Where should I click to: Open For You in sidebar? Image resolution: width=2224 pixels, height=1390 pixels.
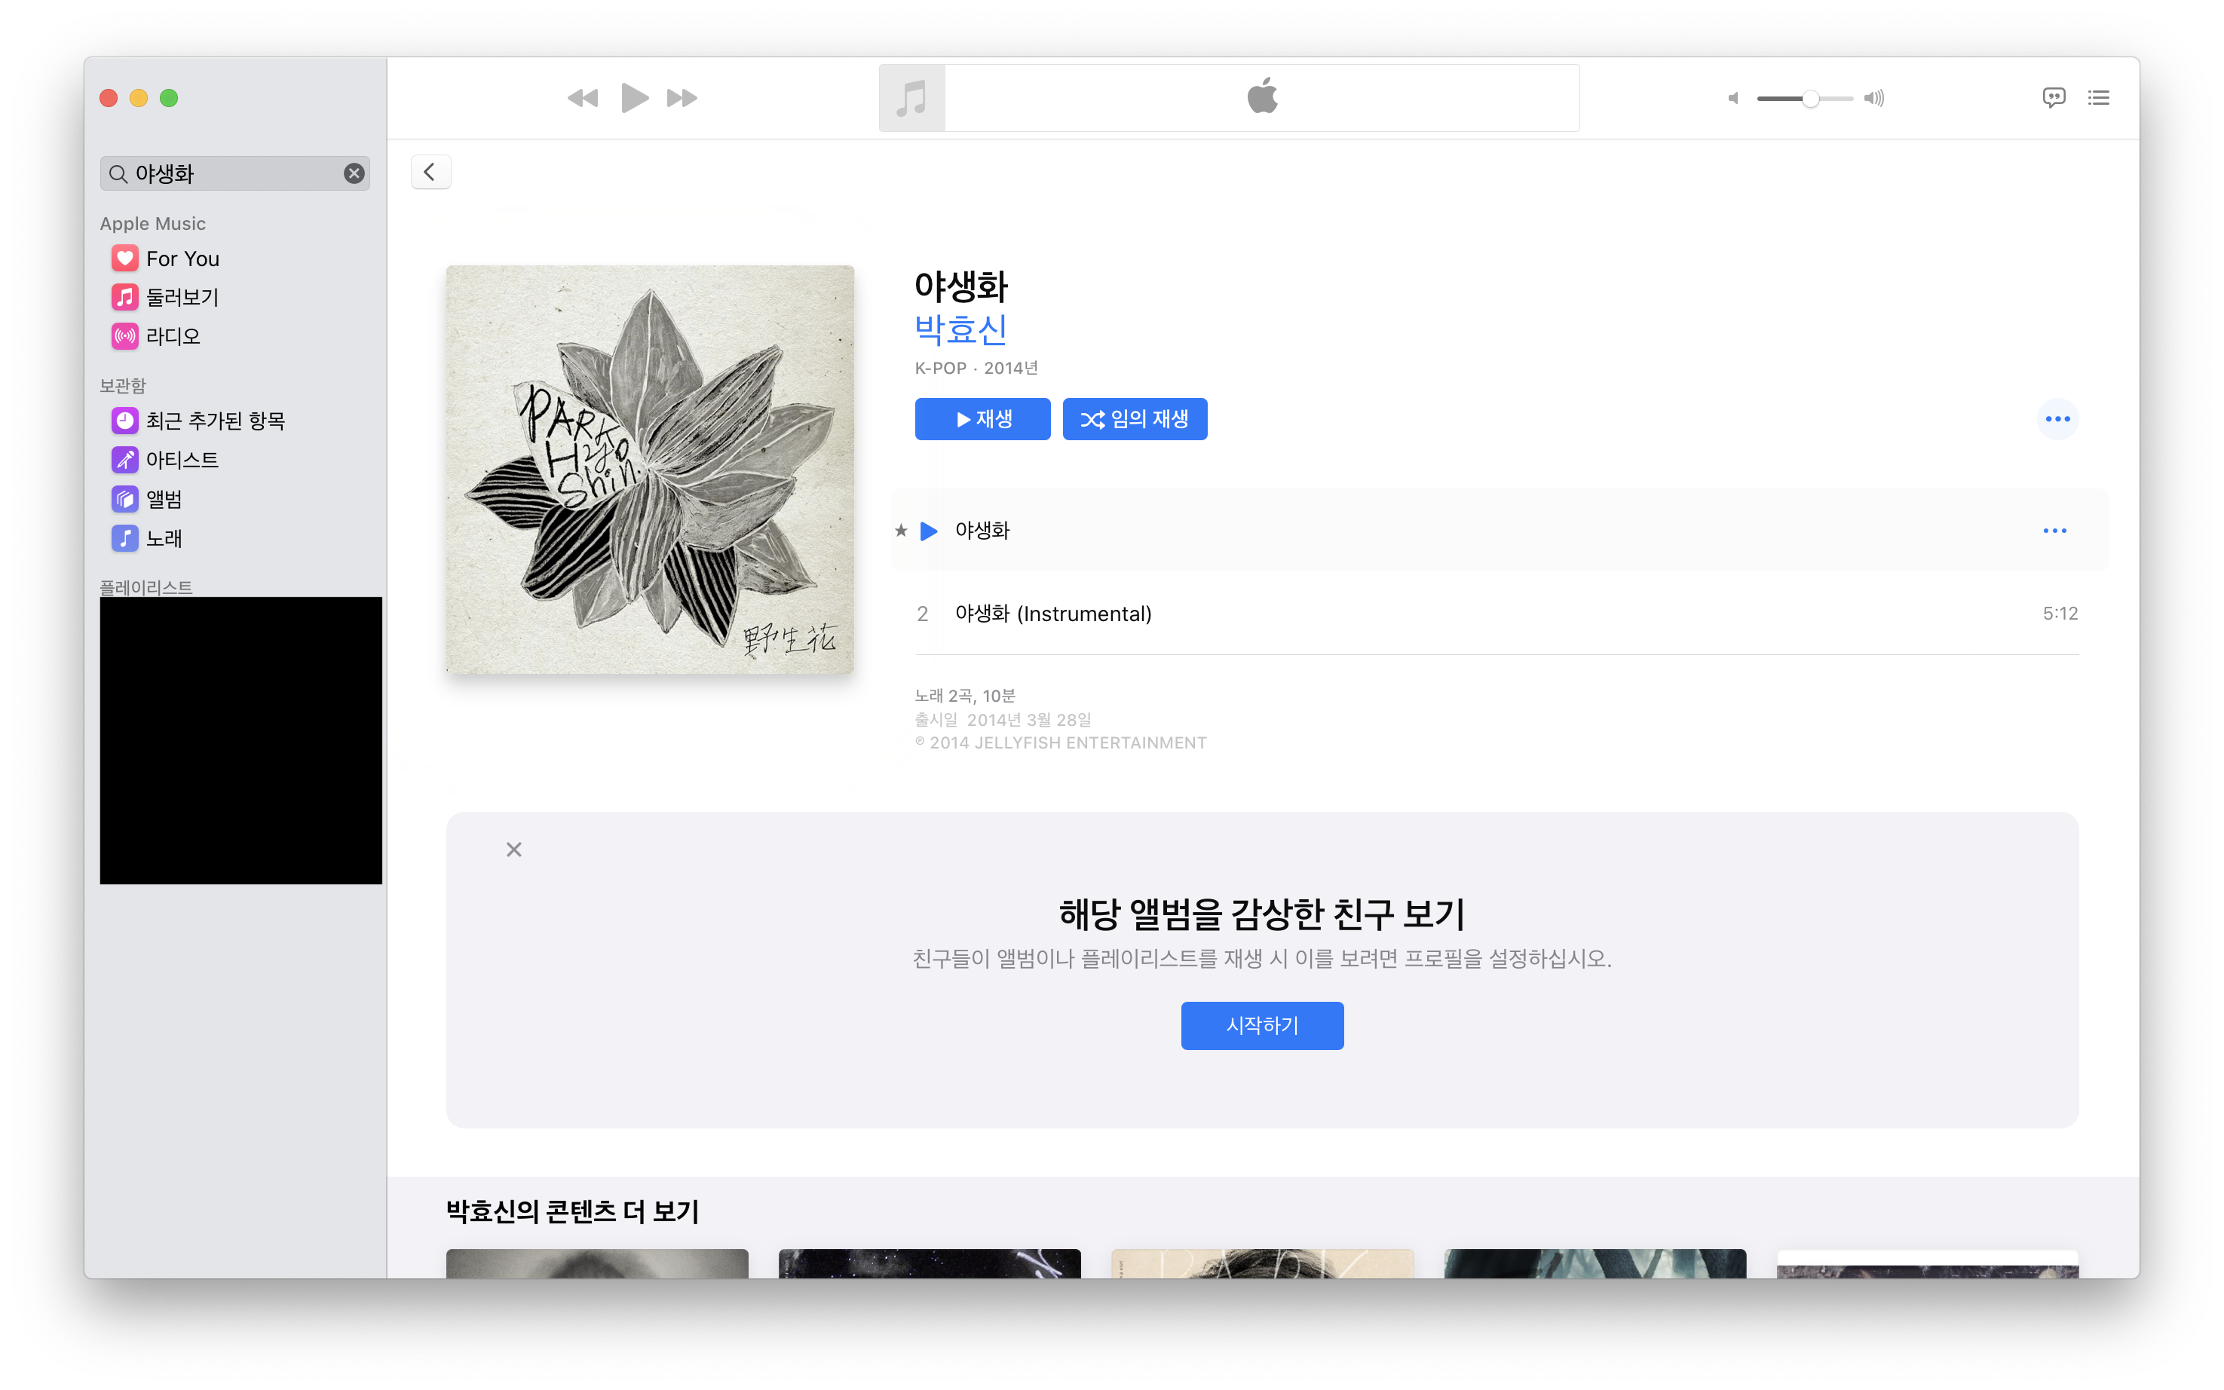(182, 259)
